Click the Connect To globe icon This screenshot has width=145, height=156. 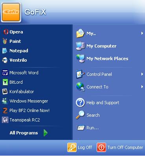click(80, 87)
